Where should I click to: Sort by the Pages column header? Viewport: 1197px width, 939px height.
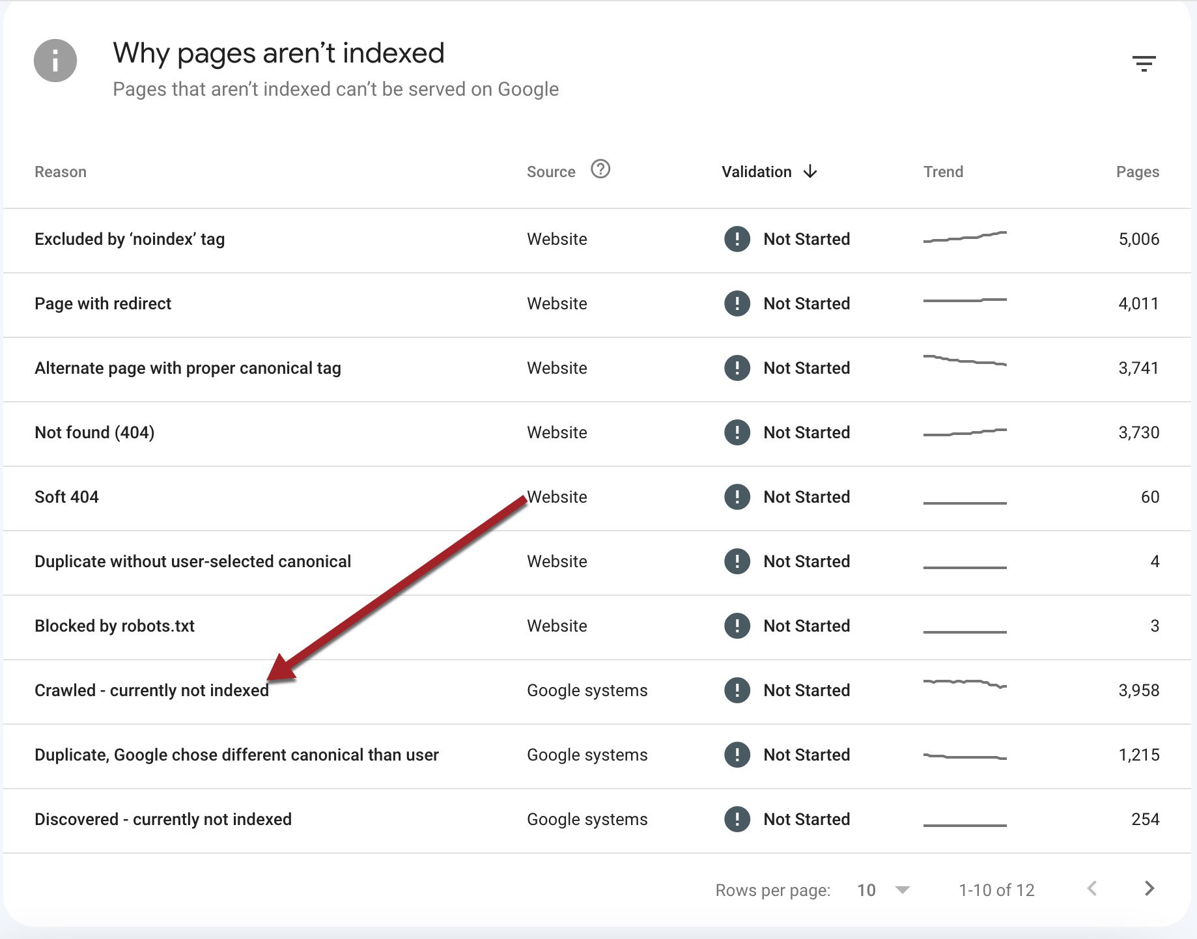click(x=1137, y=172)
